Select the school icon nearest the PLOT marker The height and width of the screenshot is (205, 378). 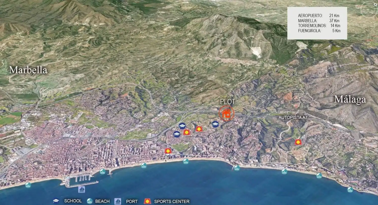click(x=215, y=124)
